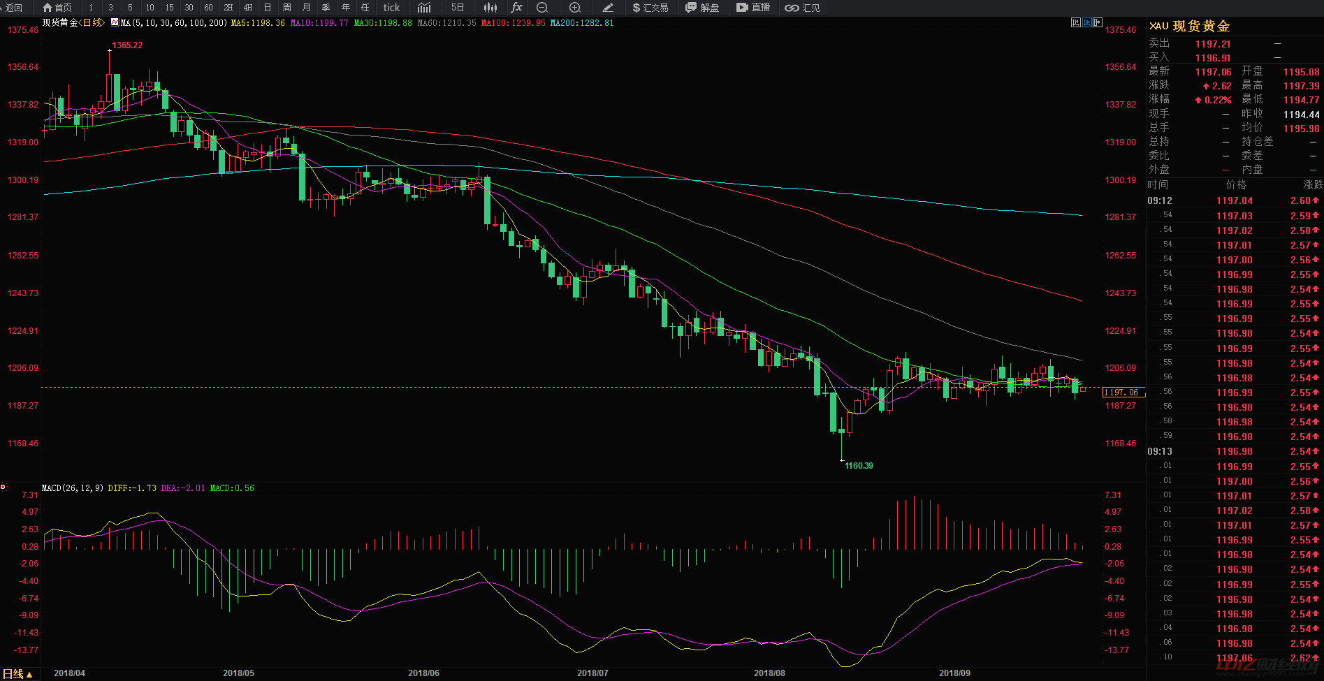The height and width of the screenshot is (681, 1324).
Task: Open the 直播 live broadcast link
Action: [x=753, y=8]
